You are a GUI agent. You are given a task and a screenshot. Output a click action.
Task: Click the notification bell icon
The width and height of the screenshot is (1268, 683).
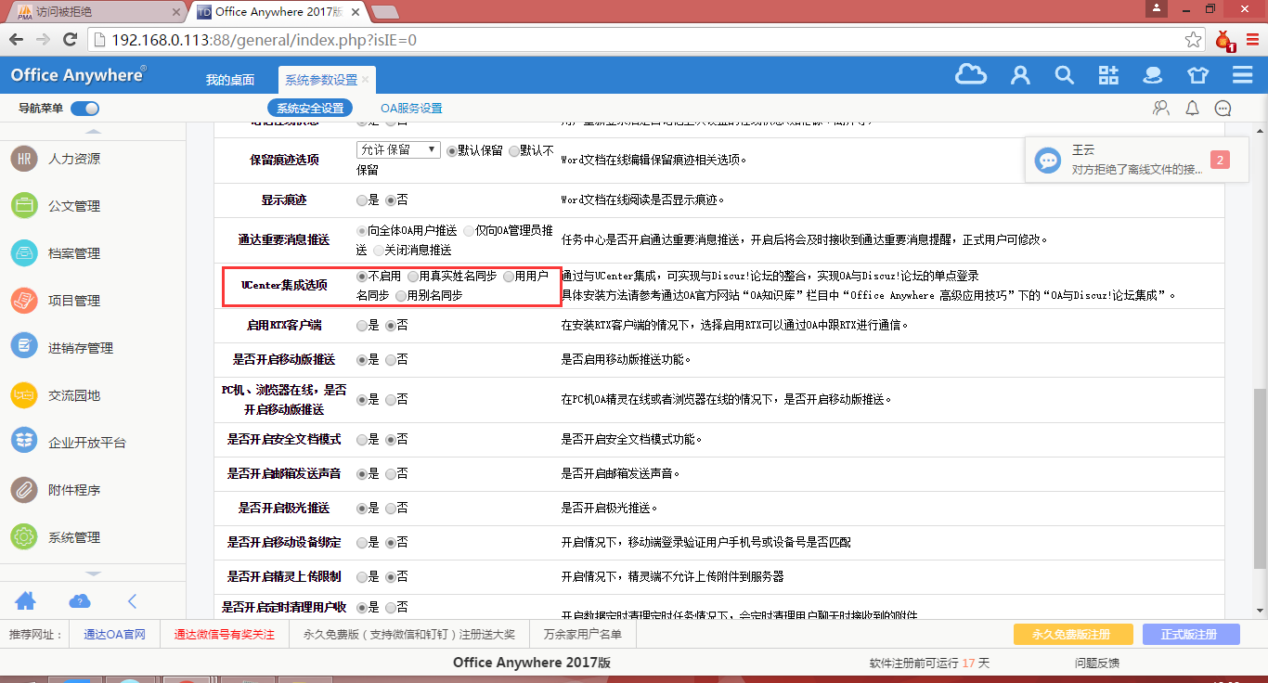point(1193,109)
